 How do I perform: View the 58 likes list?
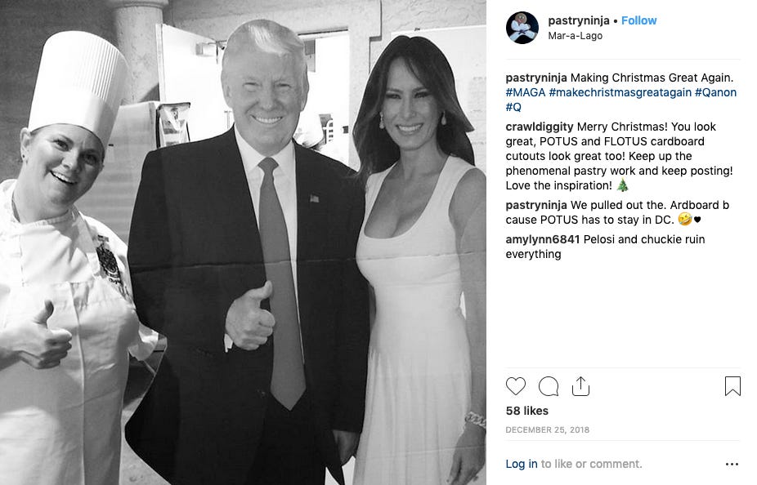(x=526, y=411)
